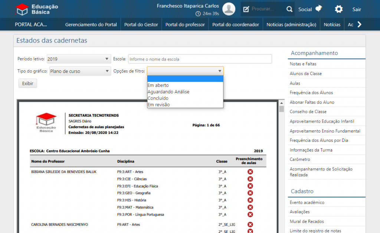This screenshot has width=380, height=233.
Task: Click the username Franchesco Itaparica Carlos
Action: (x=188, y=6)
